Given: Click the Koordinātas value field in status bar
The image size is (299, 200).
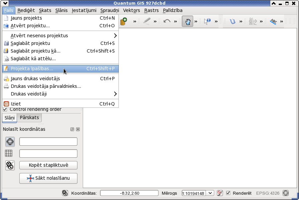Looking at the screenshot, I should [129, 193].
